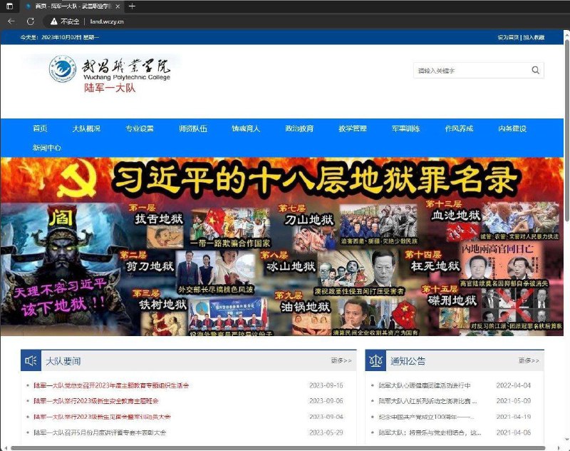Click the 不安全 warning icon in address bar
The width and height of the screenshot is (570, 451).
[x=54, y=21]
